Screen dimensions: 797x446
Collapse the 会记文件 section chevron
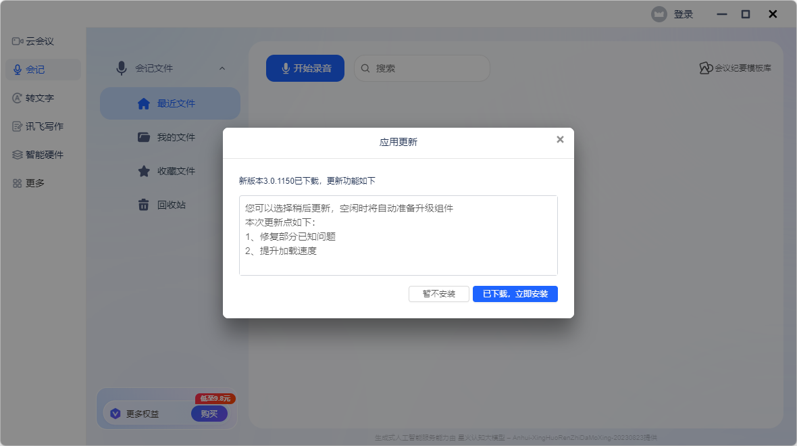click(222, 68)
